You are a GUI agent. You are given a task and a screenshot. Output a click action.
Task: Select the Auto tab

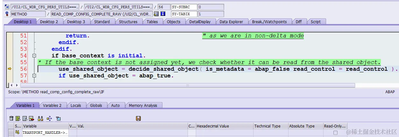click(115, 105)
